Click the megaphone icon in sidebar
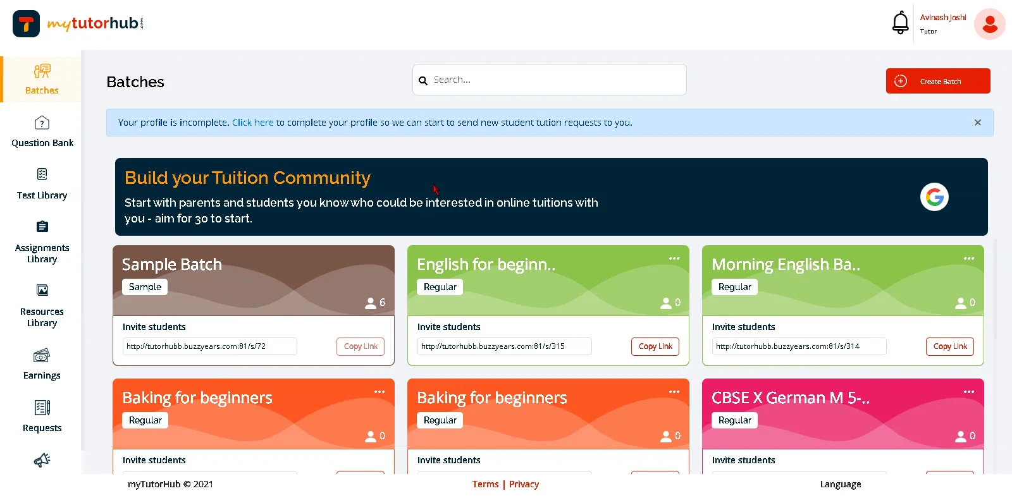 point(42,460)
